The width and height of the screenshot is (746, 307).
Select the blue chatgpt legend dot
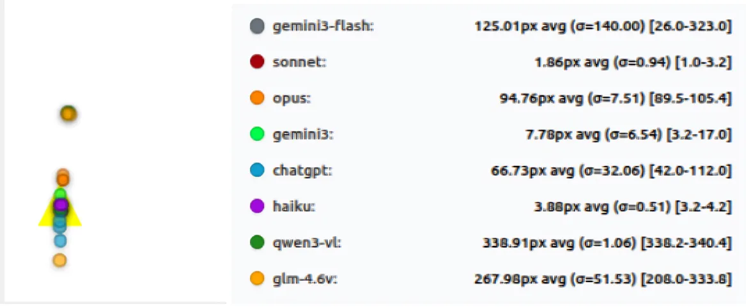[x=257, y=170]
